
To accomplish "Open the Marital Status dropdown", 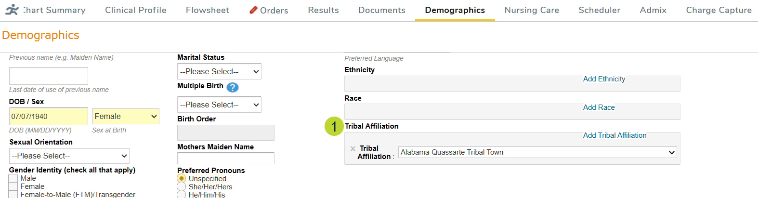I will pyautogui.click(x=219, y=72).
